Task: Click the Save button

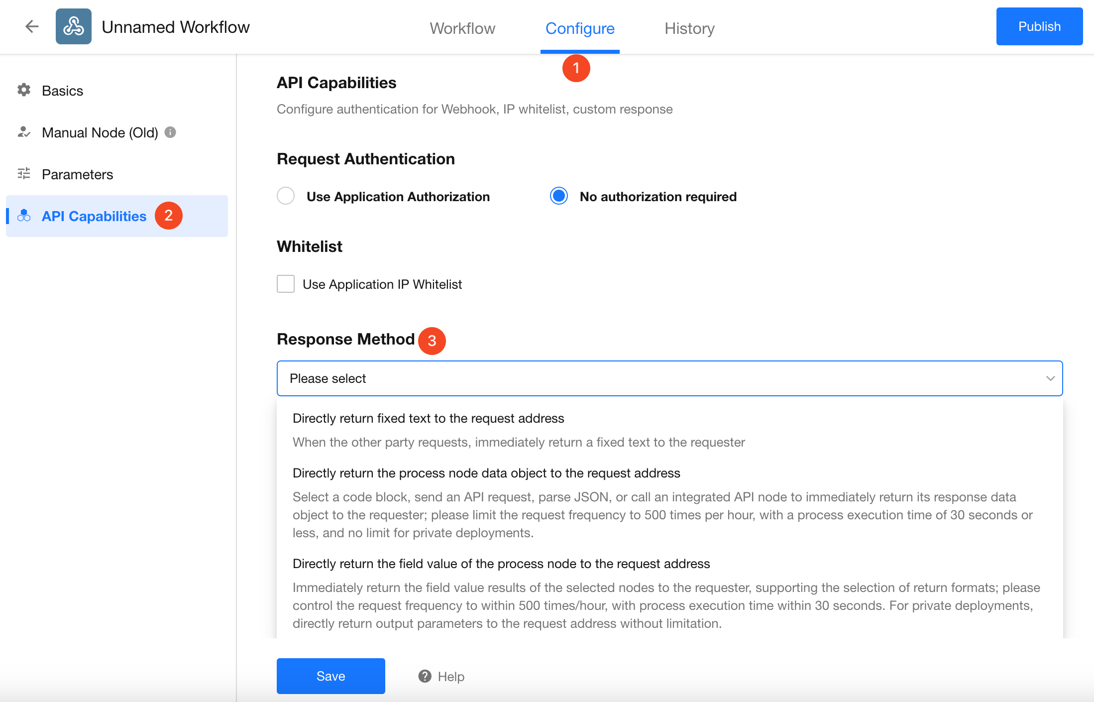Action: coord(330,676)
